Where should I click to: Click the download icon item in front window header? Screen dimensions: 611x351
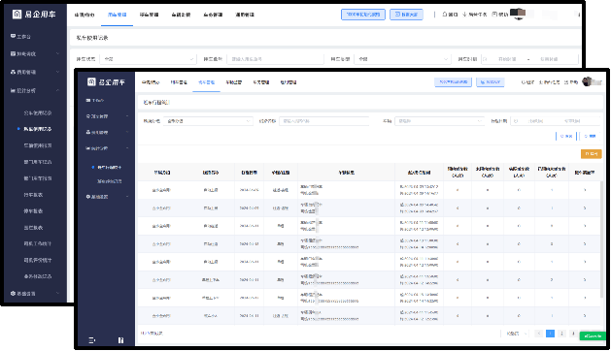point(549,82)
